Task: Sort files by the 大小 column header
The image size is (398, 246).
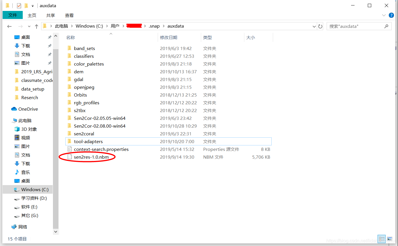Action: pos(250,38)
